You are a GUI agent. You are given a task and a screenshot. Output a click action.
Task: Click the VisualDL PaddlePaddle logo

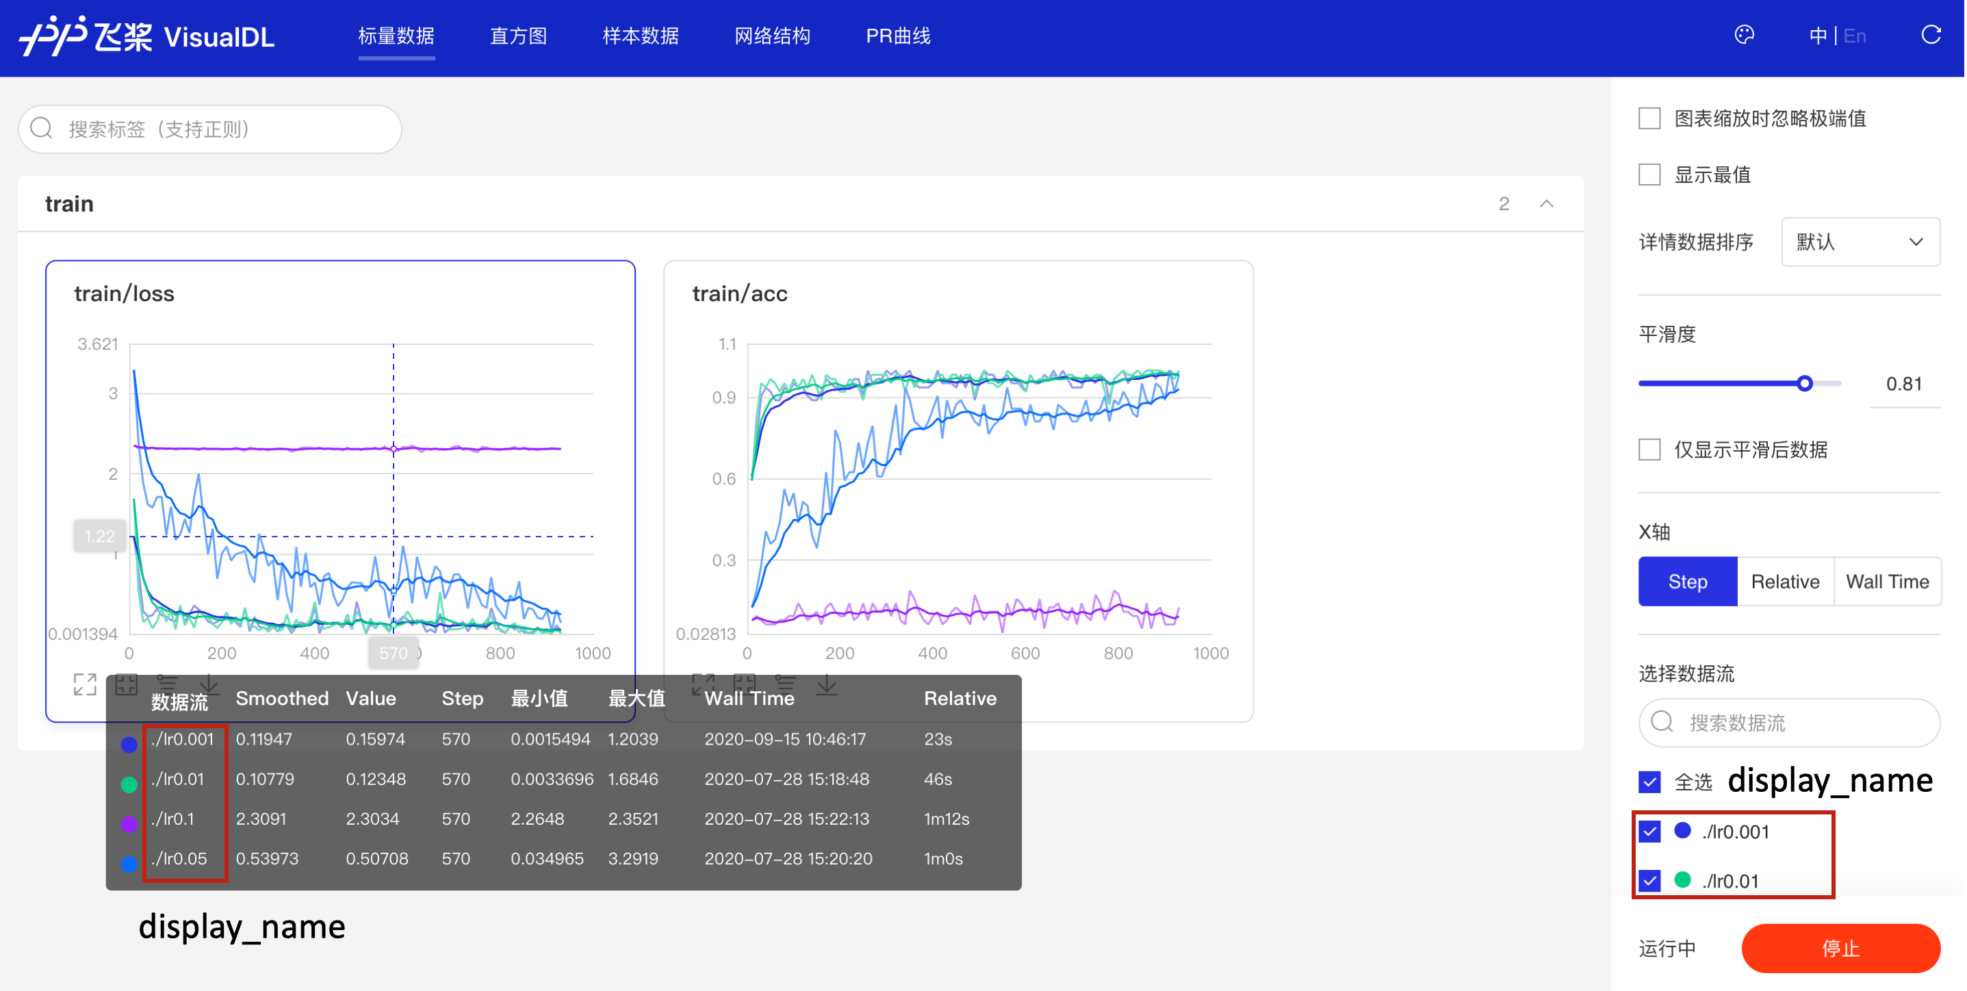[146, 36]
